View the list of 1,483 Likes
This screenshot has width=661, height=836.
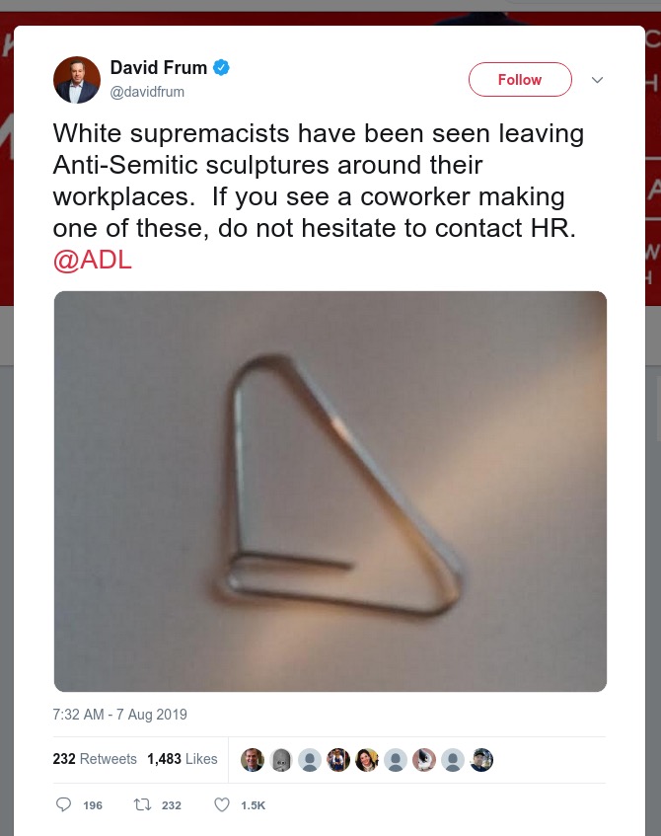coord(183,759)
